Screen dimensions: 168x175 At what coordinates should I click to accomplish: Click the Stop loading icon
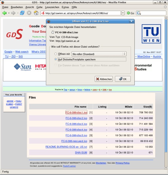point(29,13)
